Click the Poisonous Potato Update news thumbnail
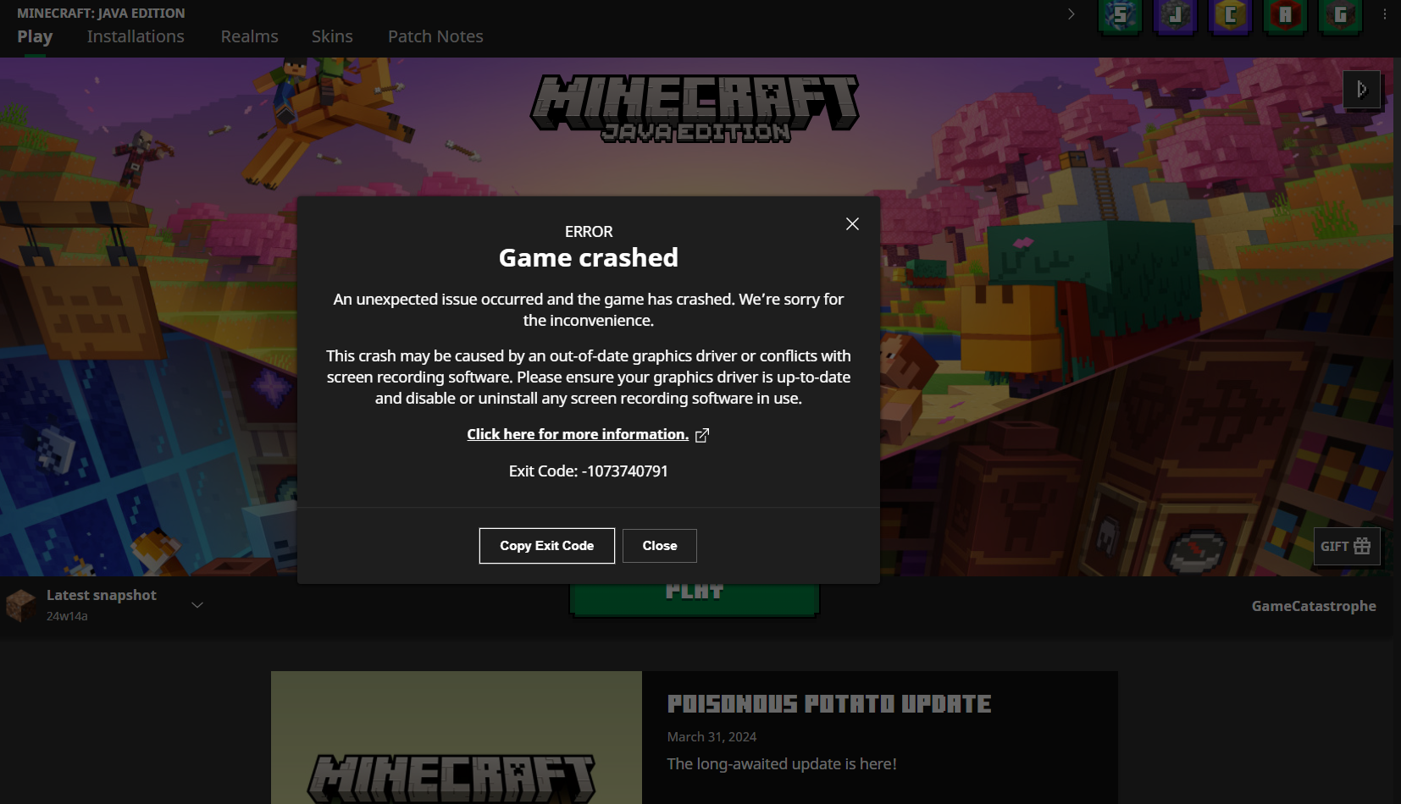Image resolution: width=1401 pixels, height=804 pixels. (x=457, y=737)
